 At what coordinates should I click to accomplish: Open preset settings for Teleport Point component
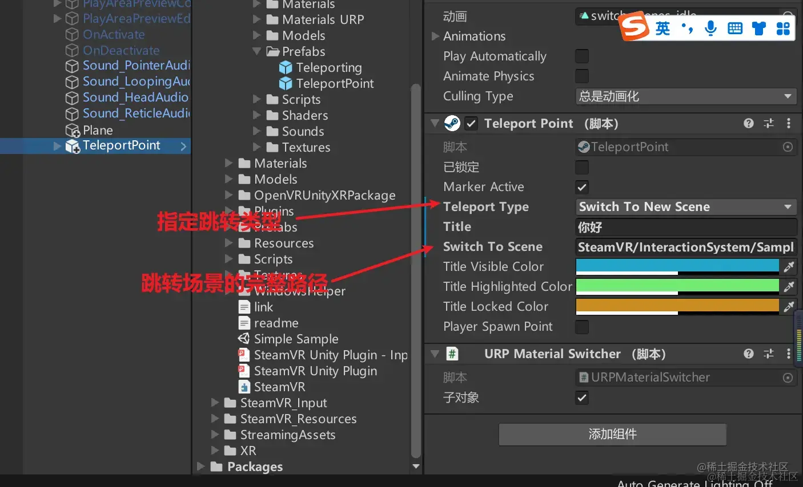pos(769,123)
